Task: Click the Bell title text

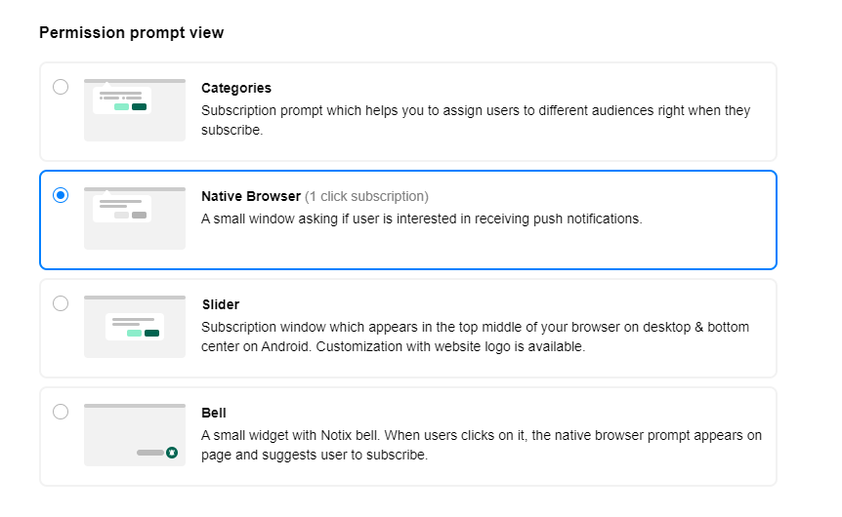Action: click(214, 413)
